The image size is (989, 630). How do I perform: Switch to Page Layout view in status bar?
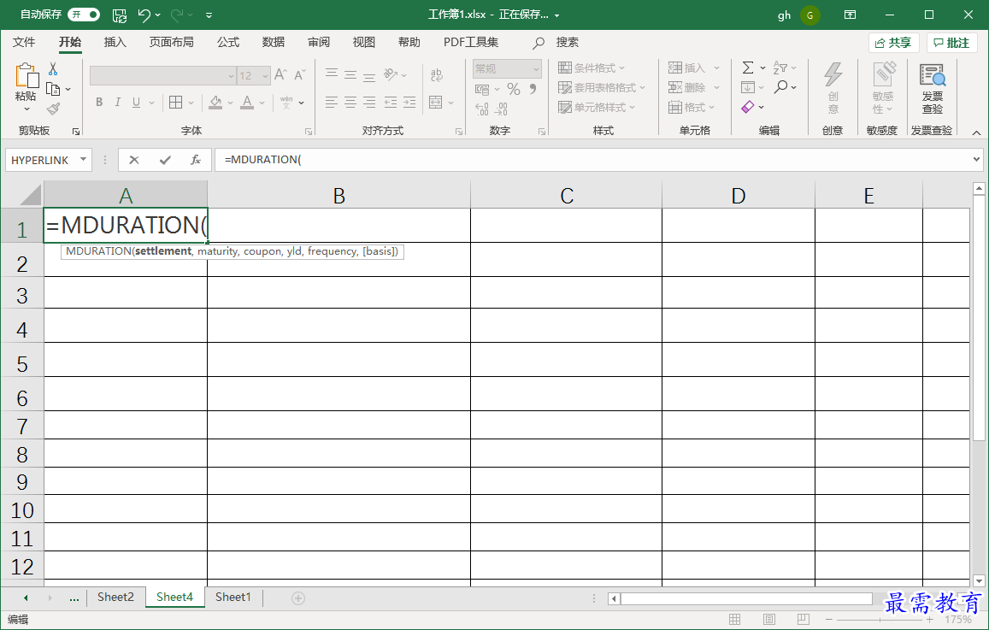tap(768, 619)
